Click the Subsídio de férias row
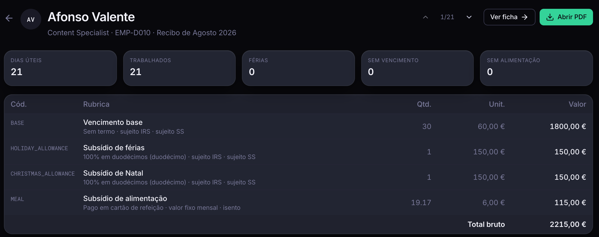Viewport: 599px width, 237px height. (298, 152)
